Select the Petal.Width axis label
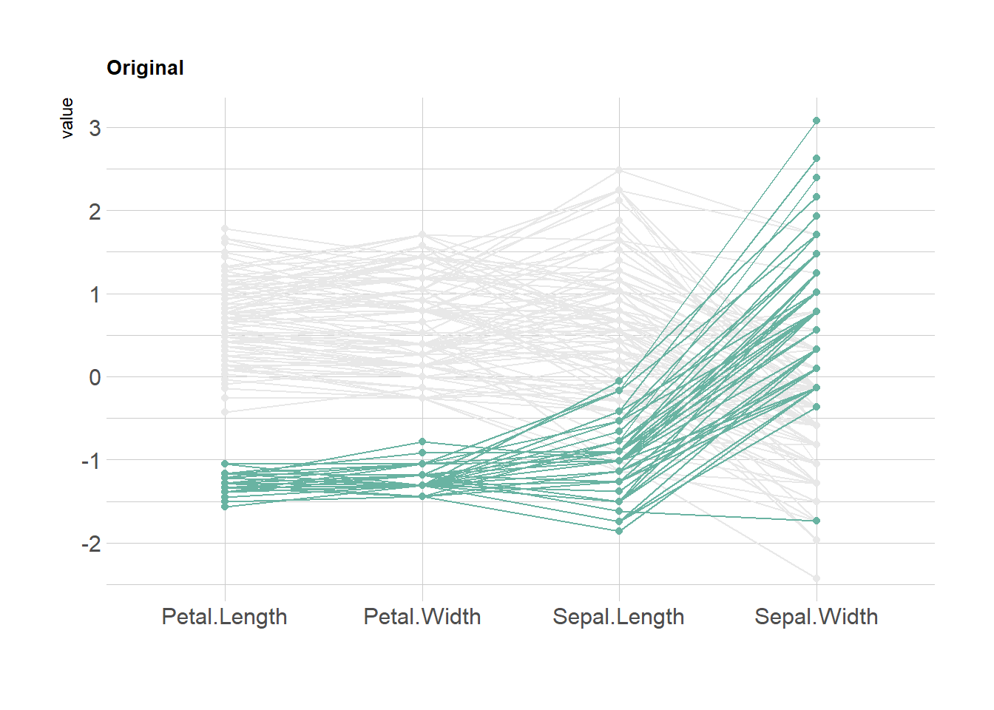This screenshot has height=710, width=994. tap(422, 617)
